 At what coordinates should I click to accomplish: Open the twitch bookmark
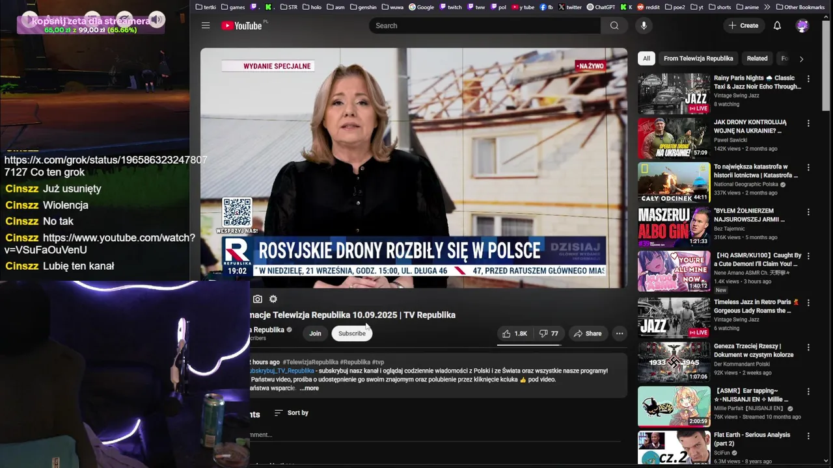[451, 7]
